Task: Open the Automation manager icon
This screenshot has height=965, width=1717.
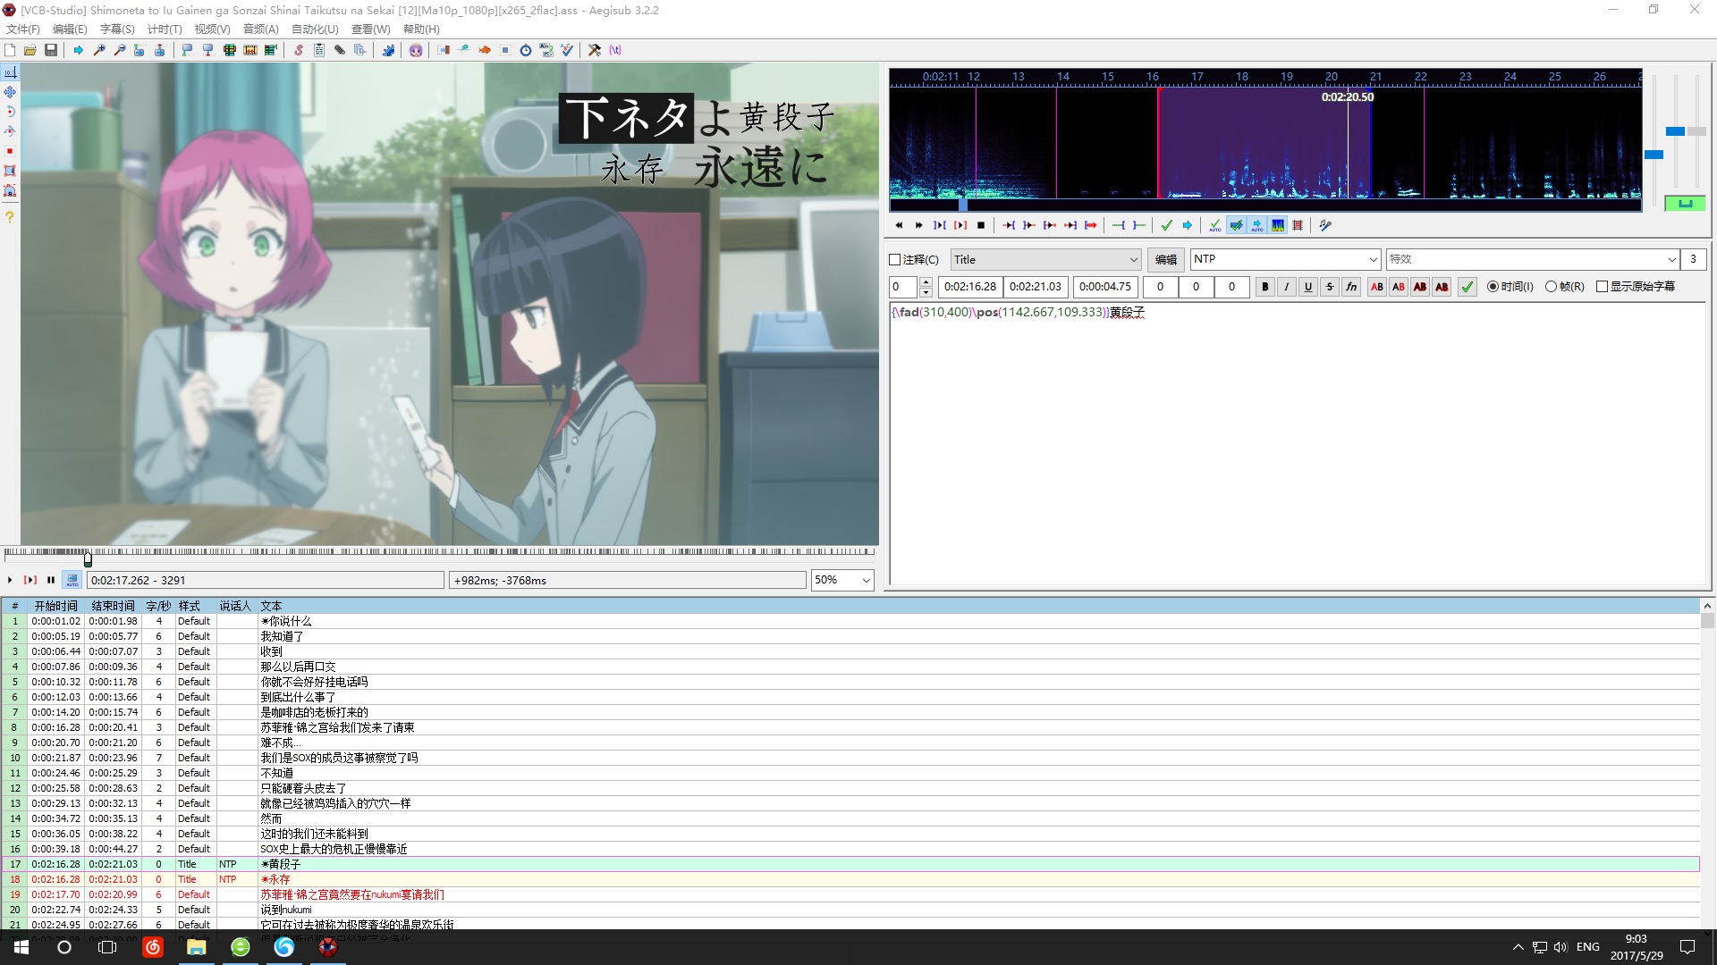Action: click(x=388, y=50)
